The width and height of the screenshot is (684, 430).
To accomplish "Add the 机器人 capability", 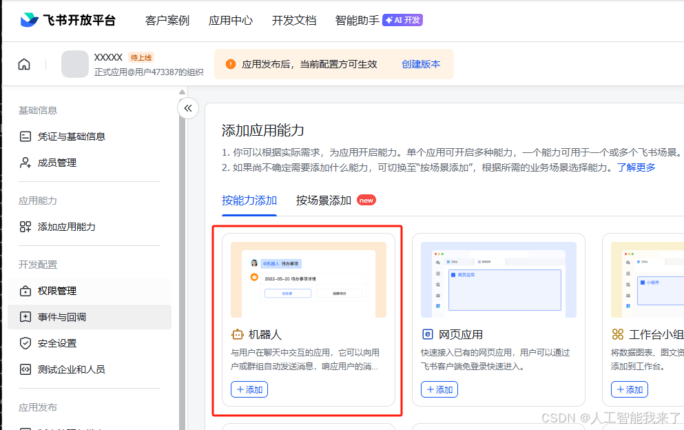I will 249,389.
